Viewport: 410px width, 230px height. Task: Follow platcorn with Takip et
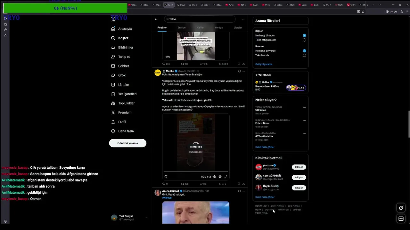[x=299, y=167]
